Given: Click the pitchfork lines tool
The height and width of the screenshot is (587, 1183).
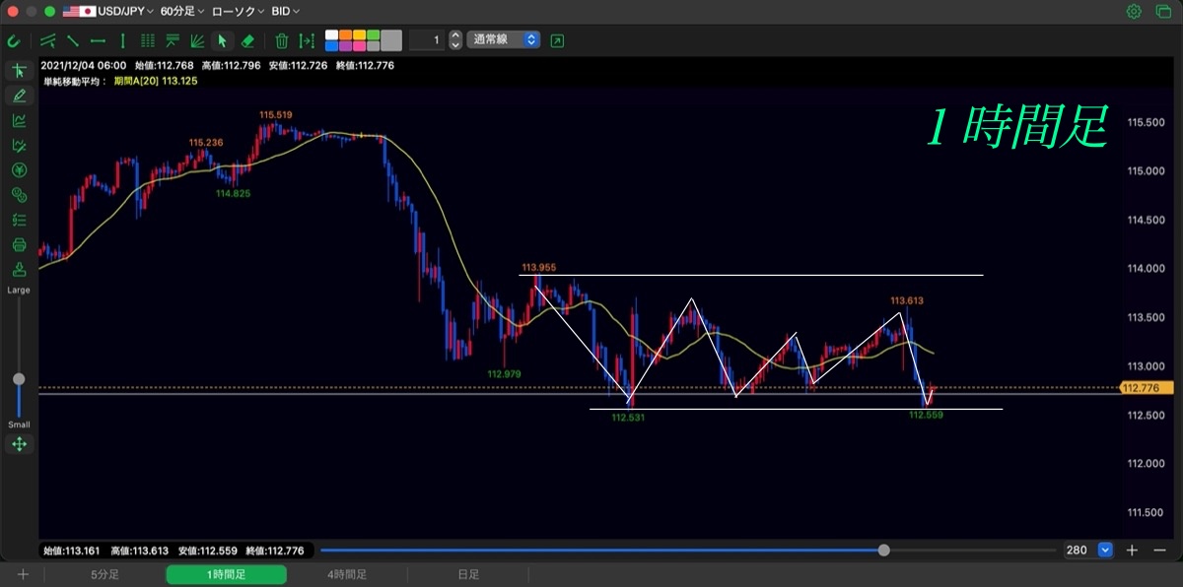Looking at the screenshot, I should pyautogui.click(x=173, y=40).
